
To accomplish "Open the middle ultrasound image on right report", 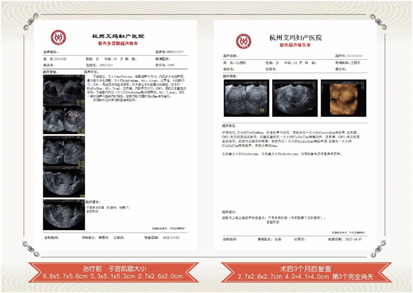I will pyautogui.click(x=291, y=97).
